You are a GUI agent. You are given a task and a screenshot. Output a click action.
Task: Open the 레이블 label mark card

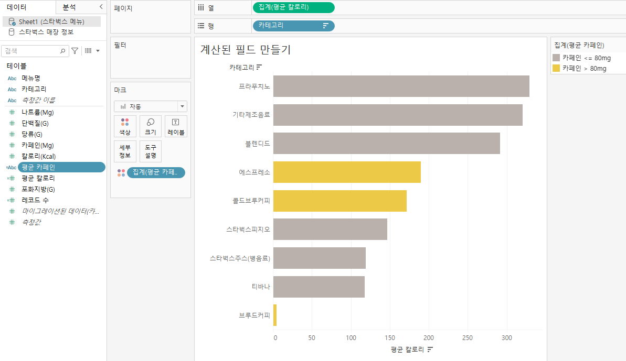point(176,126)
